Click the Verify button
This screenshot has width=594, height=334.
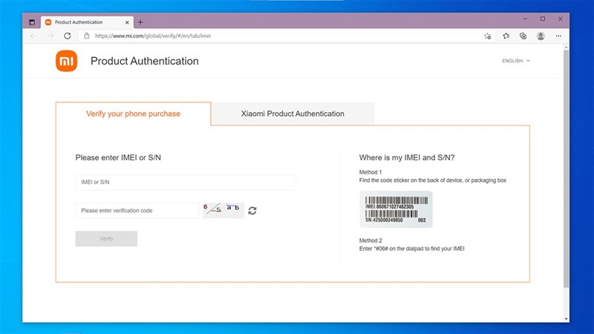[x=106, y=238]
